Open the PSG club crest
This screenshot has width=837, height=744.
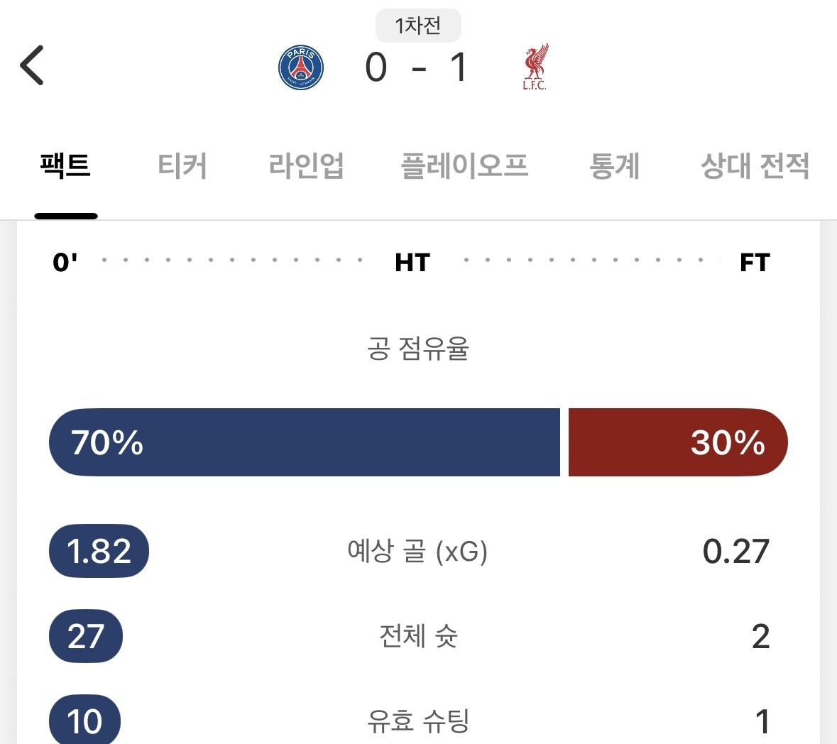[301, 67]
